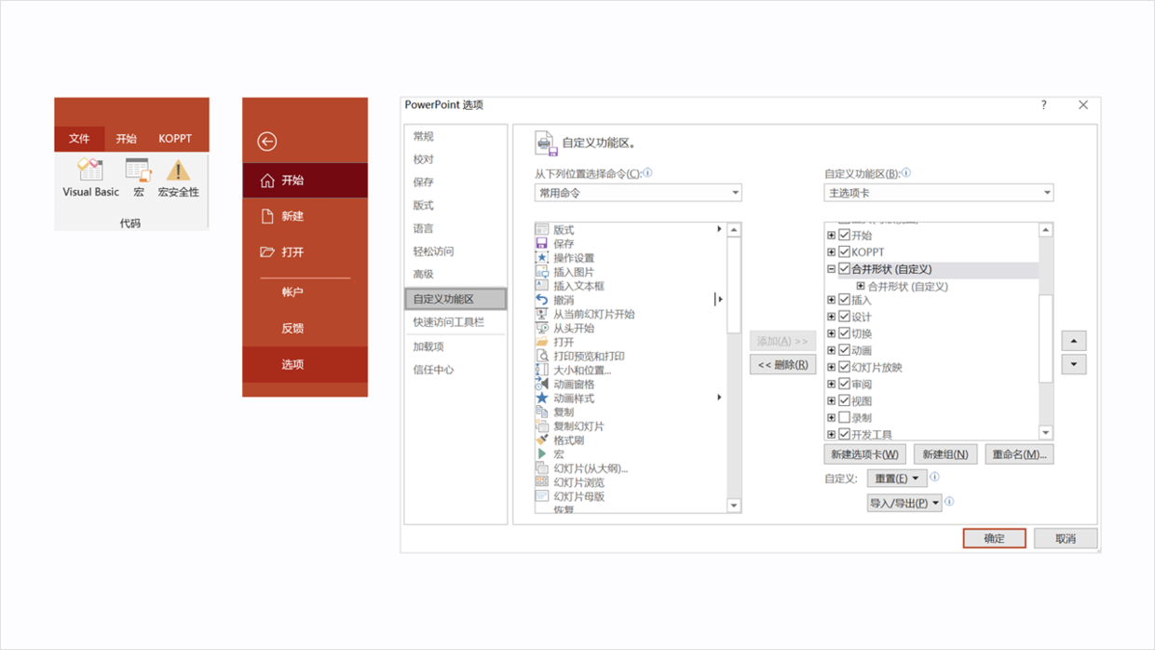The height and width of the screenshot is (650, 1155).
Task: Open 选项 in the backstage menu
Action: coord(306,364)
